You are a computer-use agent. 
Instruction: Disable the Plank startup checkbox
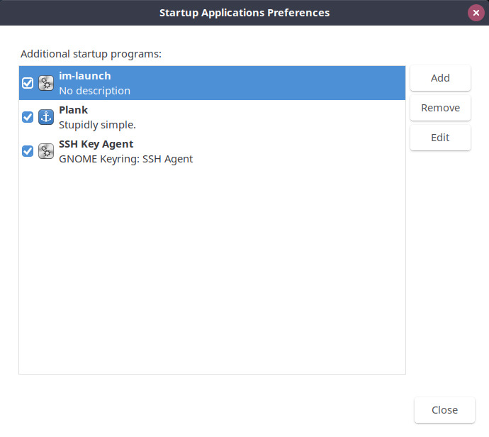click(28, 117)
